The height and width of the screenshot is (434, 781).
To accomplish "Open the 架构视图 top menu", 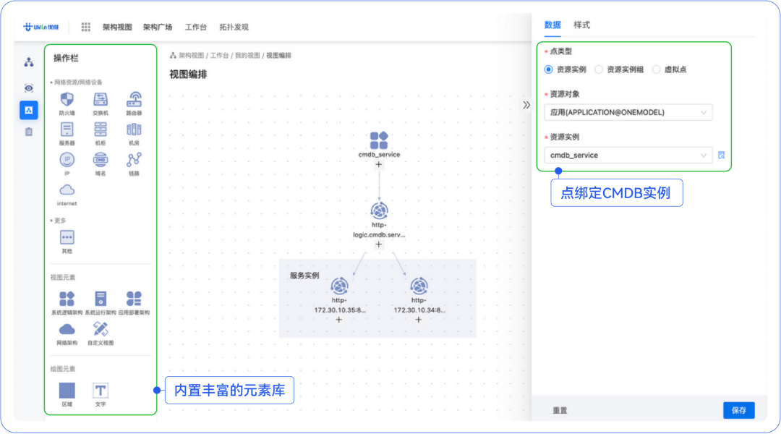I will (x=117, y=27).
